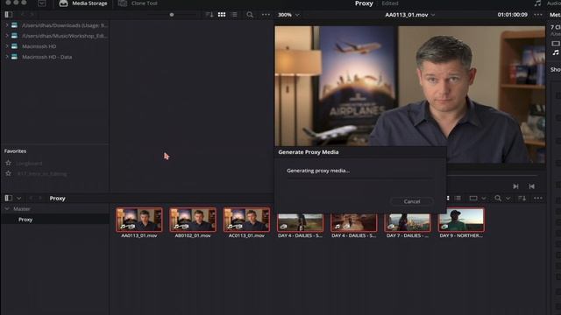
Task: Jump to next clip in viewer
Action: tap(515, 186)
